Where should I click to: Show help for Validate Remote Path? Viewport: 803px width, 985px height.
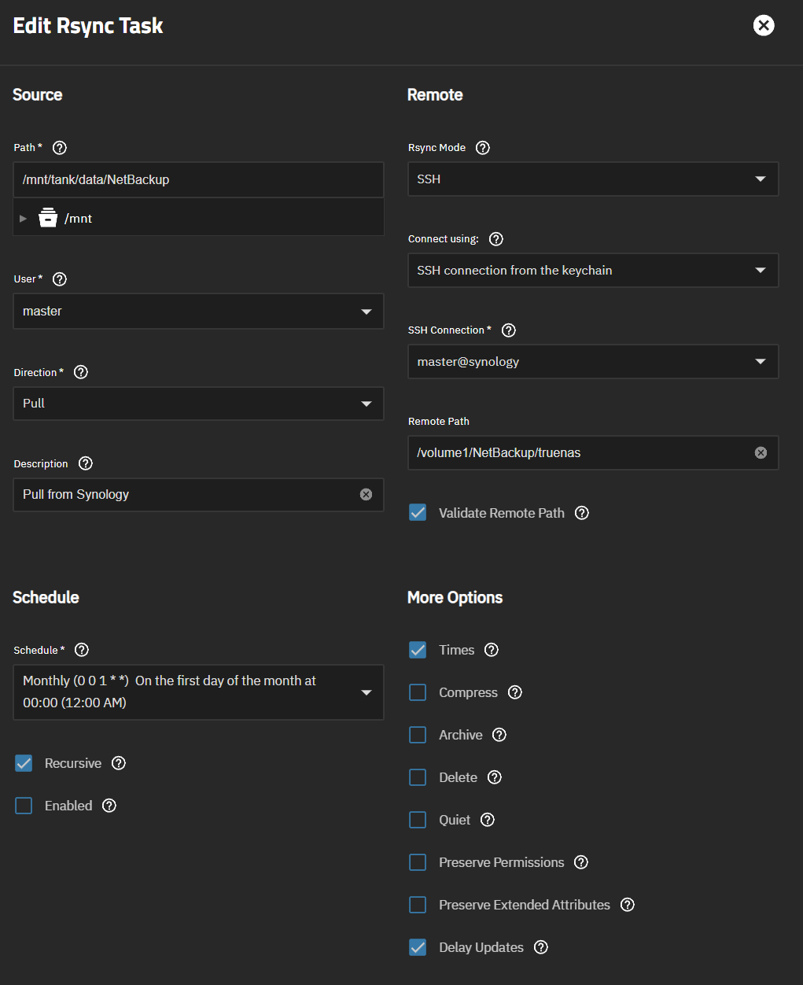582,513
